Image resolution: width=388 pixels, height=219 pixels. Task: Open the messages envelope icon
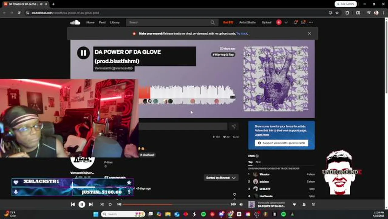click(x=303, y=22)
